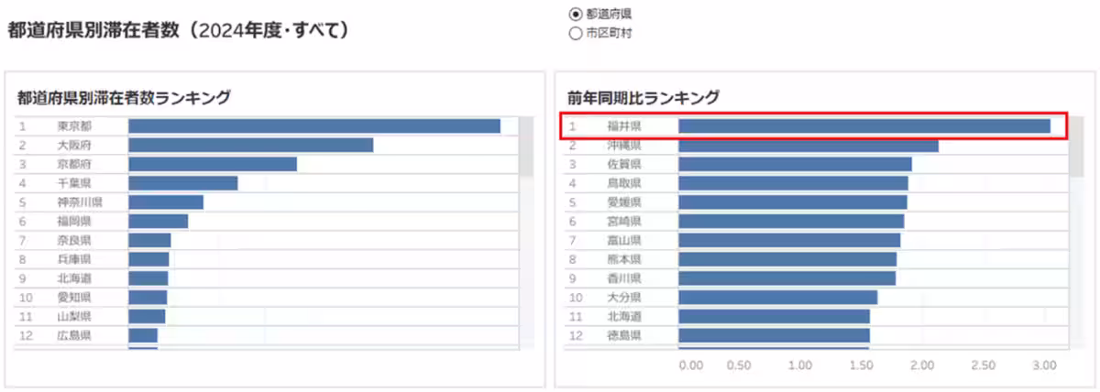This screenshot has width=1100, height=392.
Task: Click the 福岡県 row label
Action: coord(74,222)
